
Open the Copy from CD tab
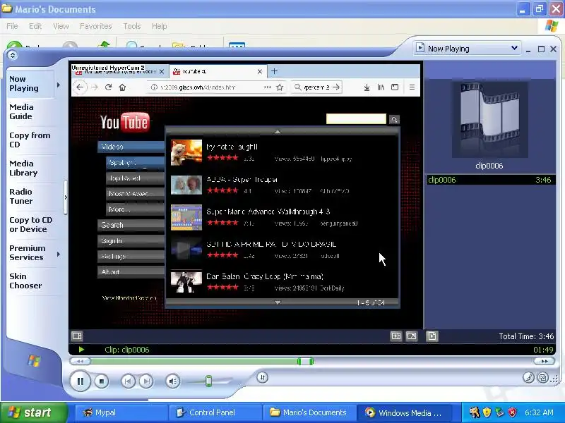tap(30, 140)
